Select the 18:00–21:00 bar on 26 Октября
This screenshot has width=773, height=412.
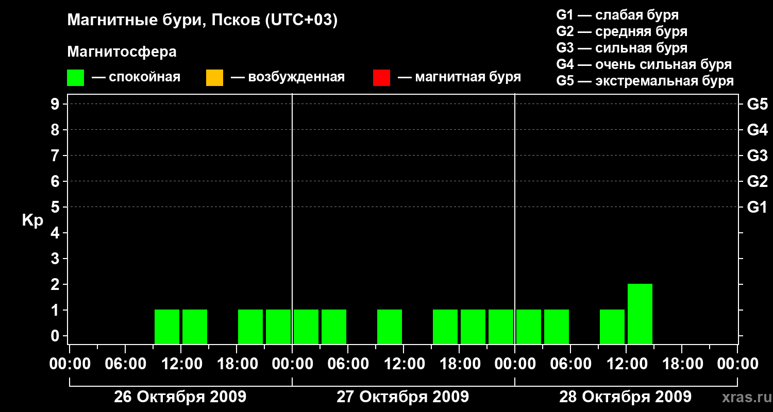(250, 327)
